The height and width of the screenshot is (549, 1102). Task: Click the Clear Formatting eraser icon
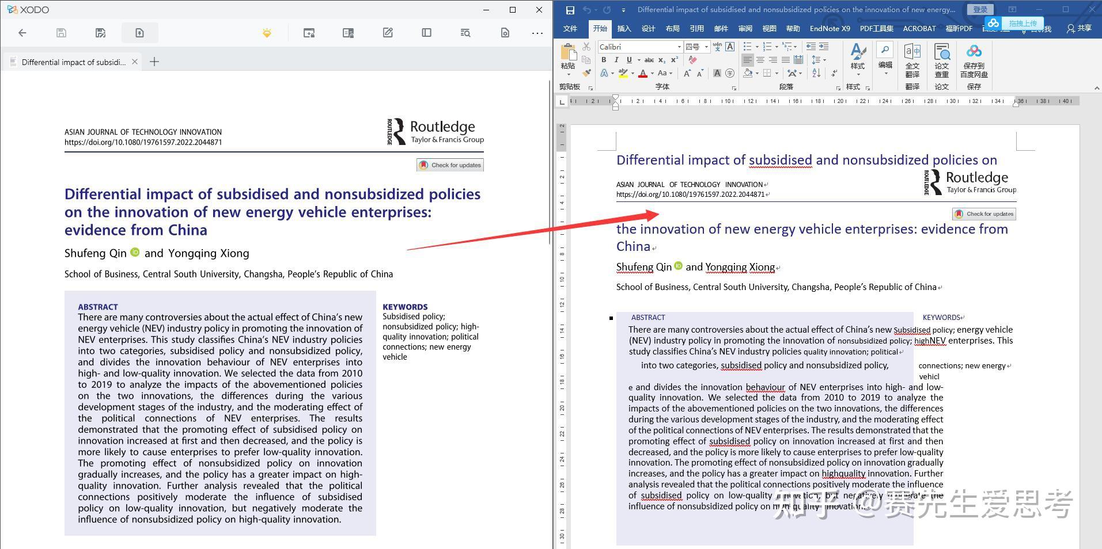pos(692,60)
